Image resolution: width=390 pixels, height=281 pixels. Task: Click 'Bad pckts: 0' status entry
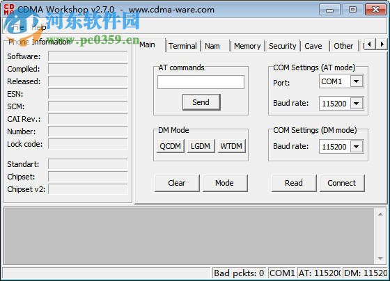coord(239,273)
